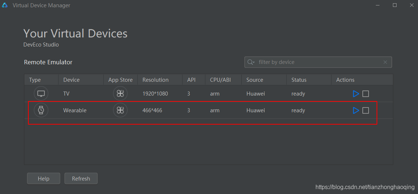Sort by App Store column header
The image size is (418, 194).
point(121,80)
